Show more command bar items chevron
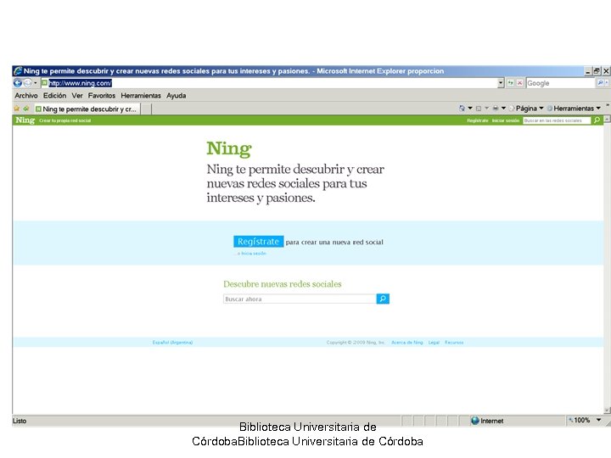Image resolution: width=611 pixels, height=458 pixels. (x=607, y=105)
